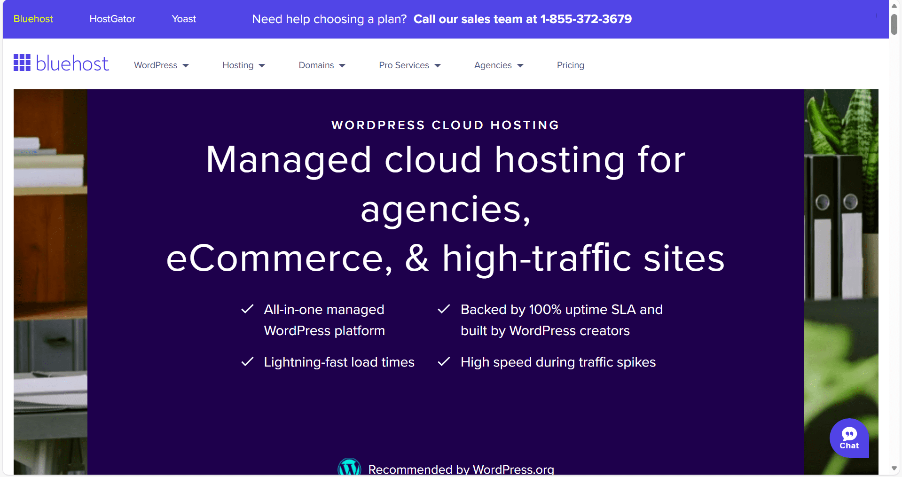The height and width of the screenshot is (477, 902).
Task: Expand the Agencies dropdown
Action: point(498,65)
